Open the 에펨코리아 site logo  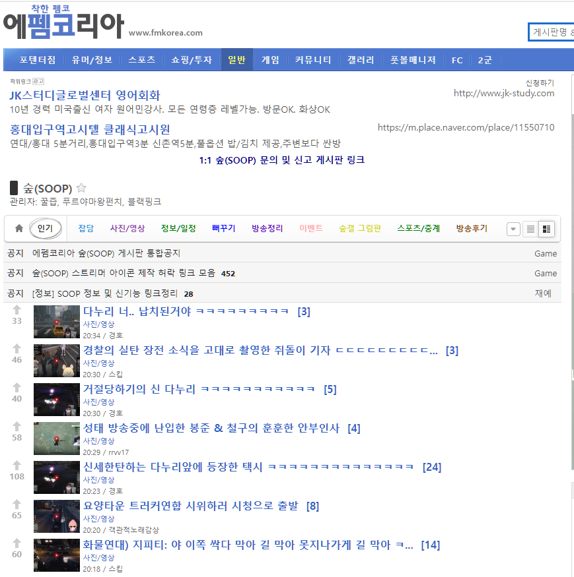(63, 22)
